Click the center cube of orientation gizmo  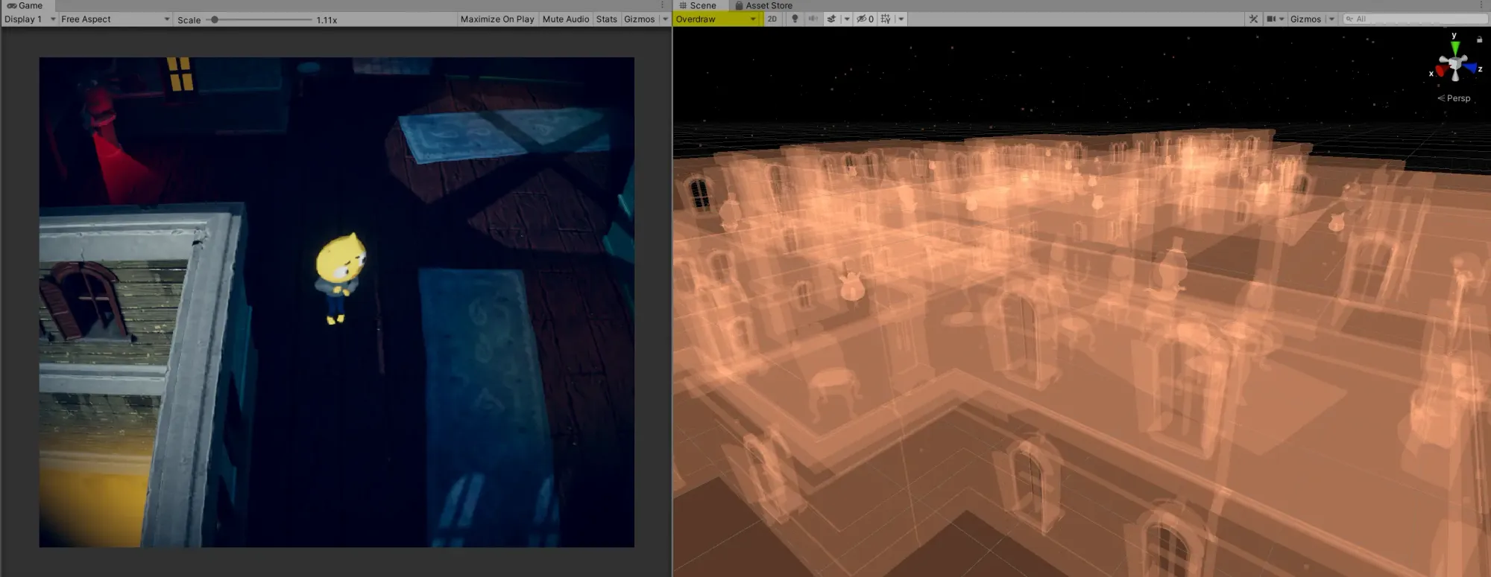point(1455,63)
